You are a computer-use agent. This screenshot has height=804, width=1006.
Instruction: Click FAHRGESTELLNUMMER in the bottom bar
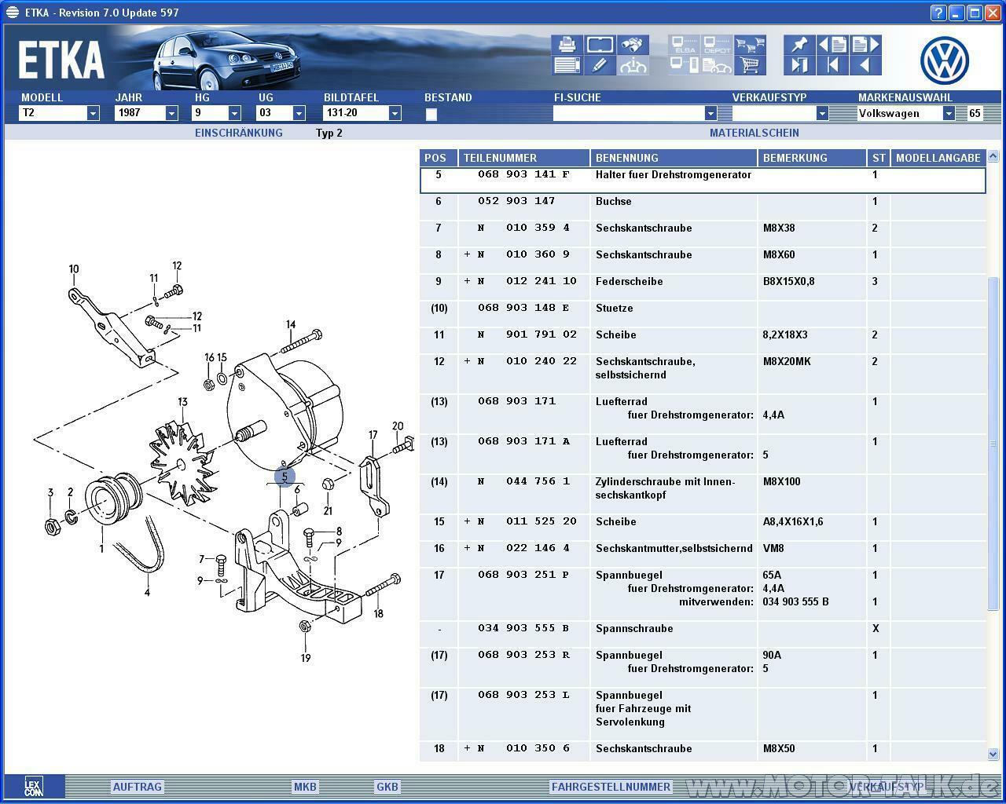611,787
